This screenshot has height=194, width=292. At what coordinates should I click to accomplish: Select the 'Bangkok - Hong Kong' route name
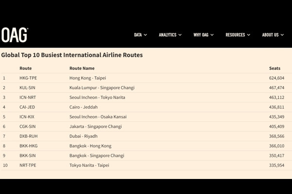91,146
